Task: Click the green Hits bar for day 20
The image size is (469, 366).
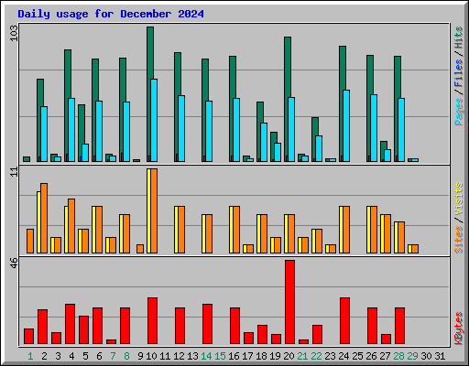Action: pos(288,99)
